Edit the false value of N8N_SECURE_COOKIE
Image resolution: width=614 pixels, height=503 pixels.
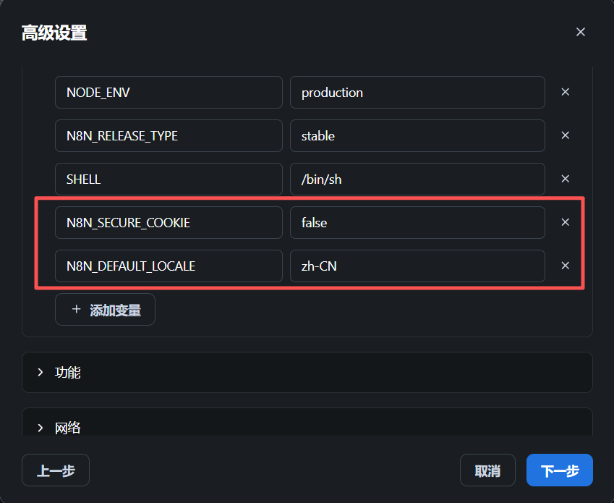click(x=417, y=223)
